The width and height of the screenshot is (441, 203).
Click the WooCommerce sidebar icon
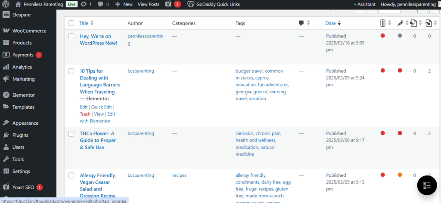tap(6, 31)
